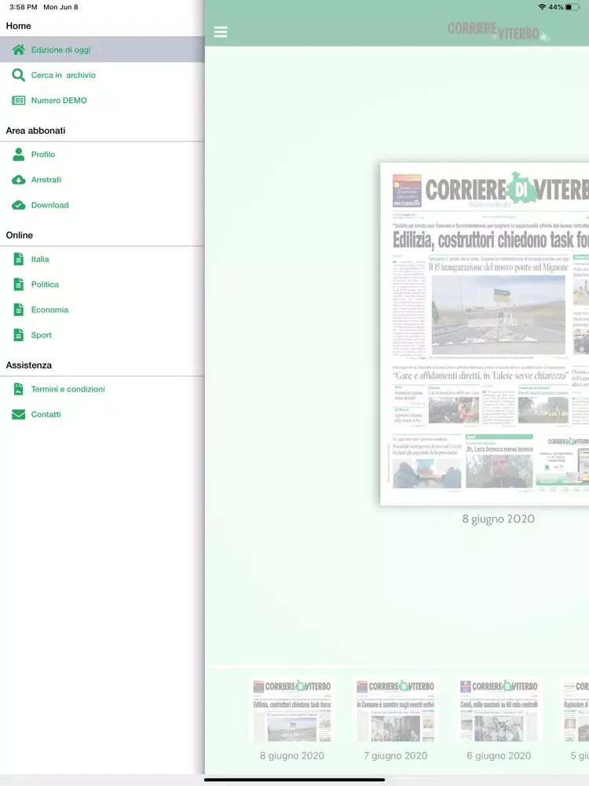The image size is (589, 786).
Task: Click the document icon beside Italia
Action: click(x=19, y=259)
